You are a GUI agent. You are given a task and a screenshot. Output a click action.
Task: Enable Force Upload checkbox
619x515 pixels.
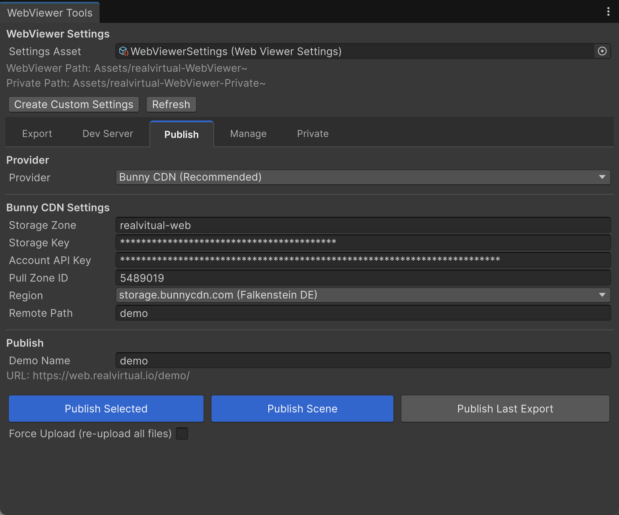[x=182, y=434]
